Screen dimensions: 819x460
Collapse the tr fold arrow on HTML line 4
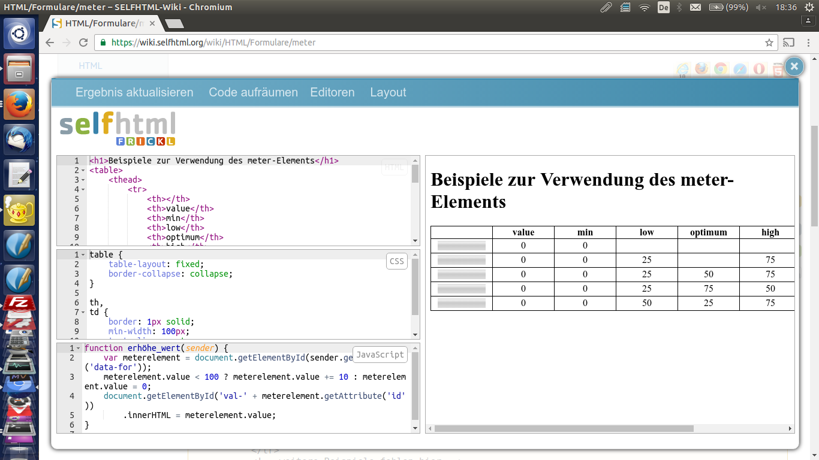tap(83, 190)
